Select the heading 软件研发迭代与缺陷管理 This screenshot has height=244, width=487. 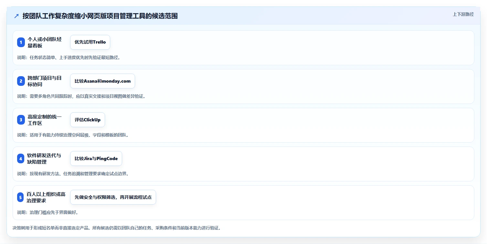[x=44, y=158]
